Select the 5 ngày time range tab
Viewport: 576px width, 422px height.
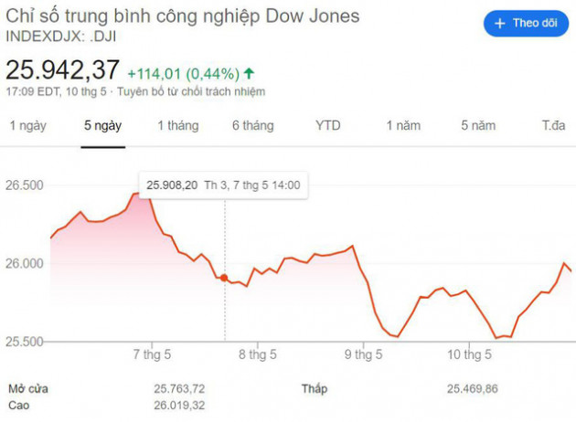coord(103,126)
